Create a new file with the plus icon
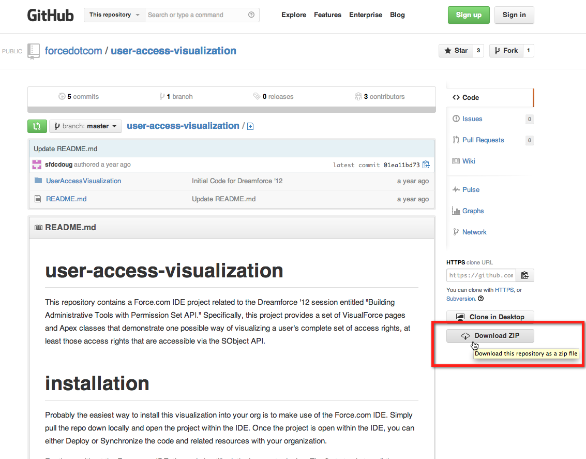586x459 pixels. (250, 126)
